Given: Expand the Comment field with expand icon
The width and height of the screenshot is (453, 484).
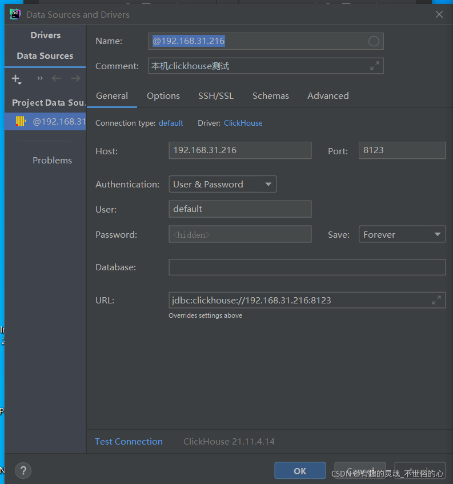Looking at the screenshot, I should [375, 66].
